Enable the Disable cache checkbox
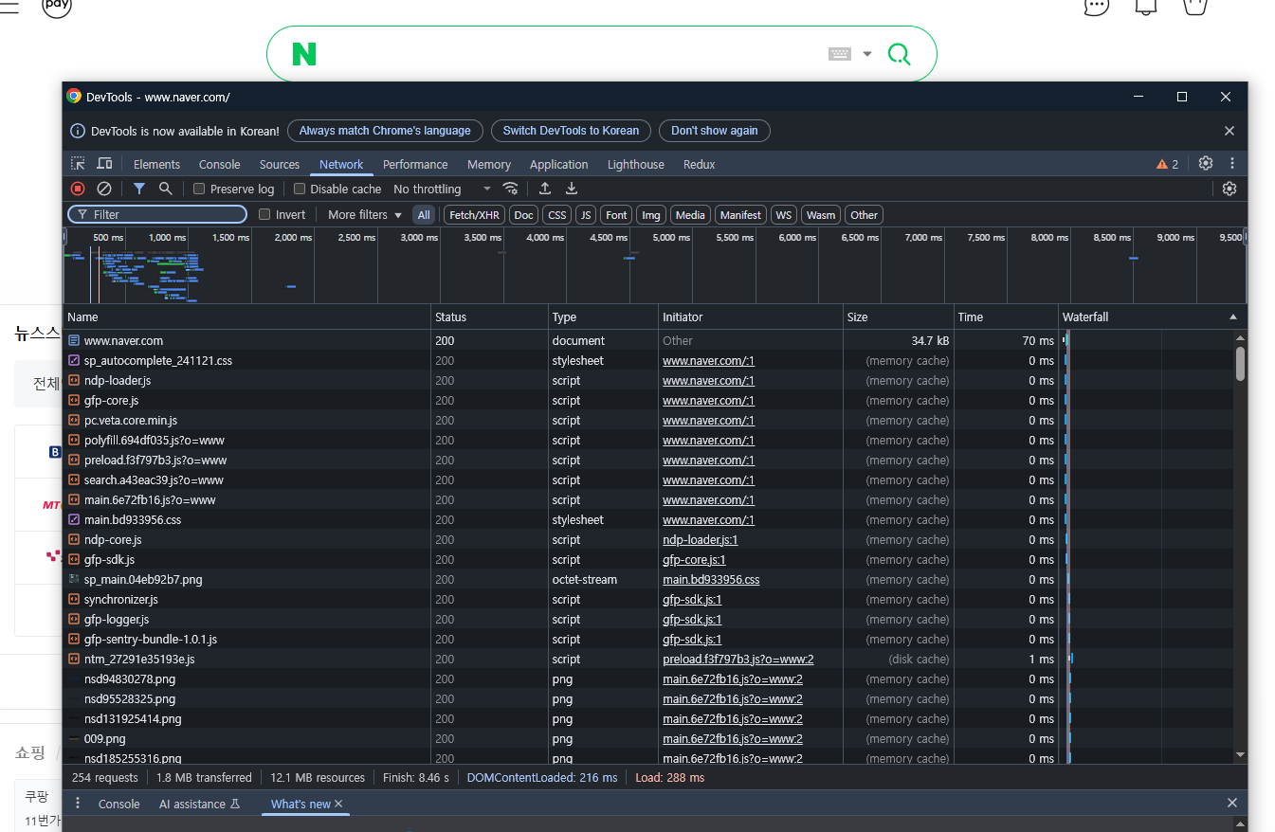This screenshot has width=1275, height=832. coord(300,189)
